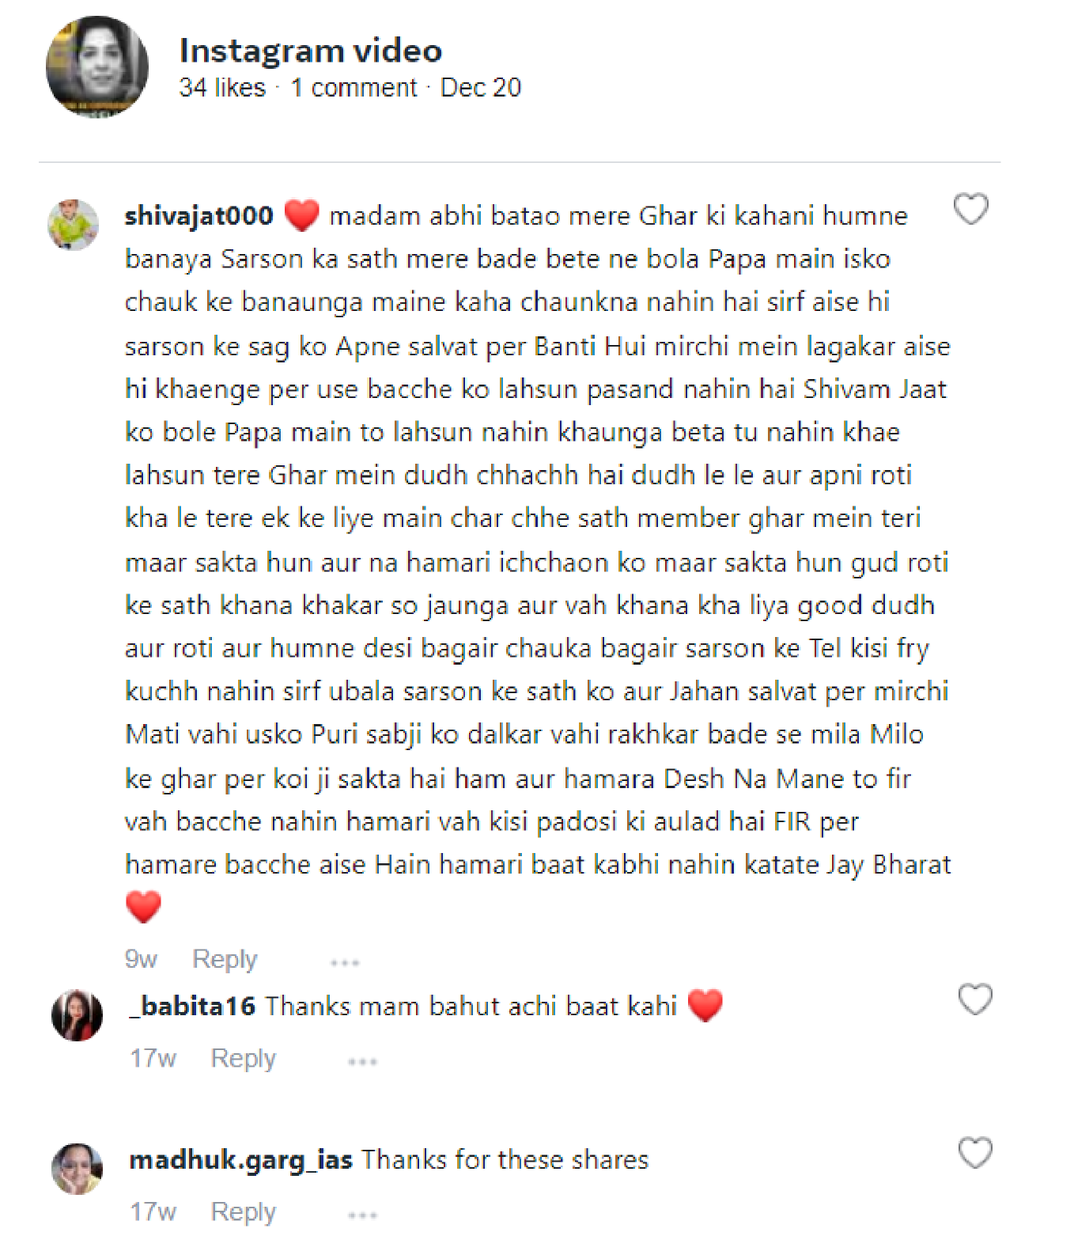Viewport: 1074px width, 1236px height.
Task: Click the Instagram video title
Action: pos(311,51)
